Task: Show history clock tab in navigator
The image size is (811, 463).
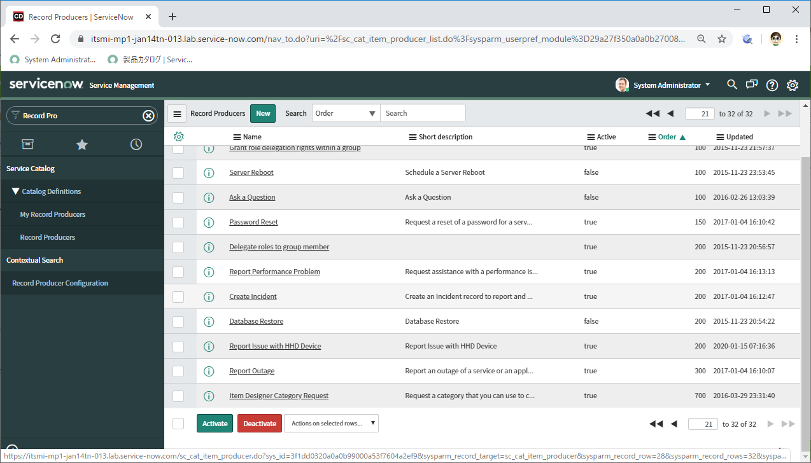Action: (x=136, y=144)
